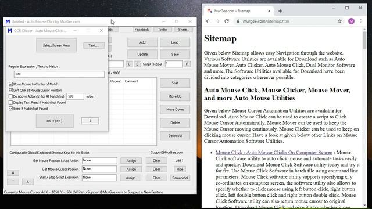Click the Save button

(175, 54)
